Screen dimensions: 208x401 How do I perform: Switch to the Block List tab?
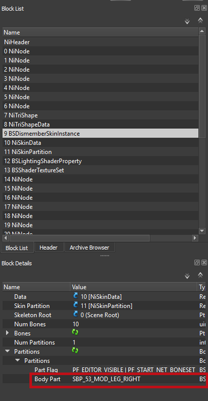point(17,248)
